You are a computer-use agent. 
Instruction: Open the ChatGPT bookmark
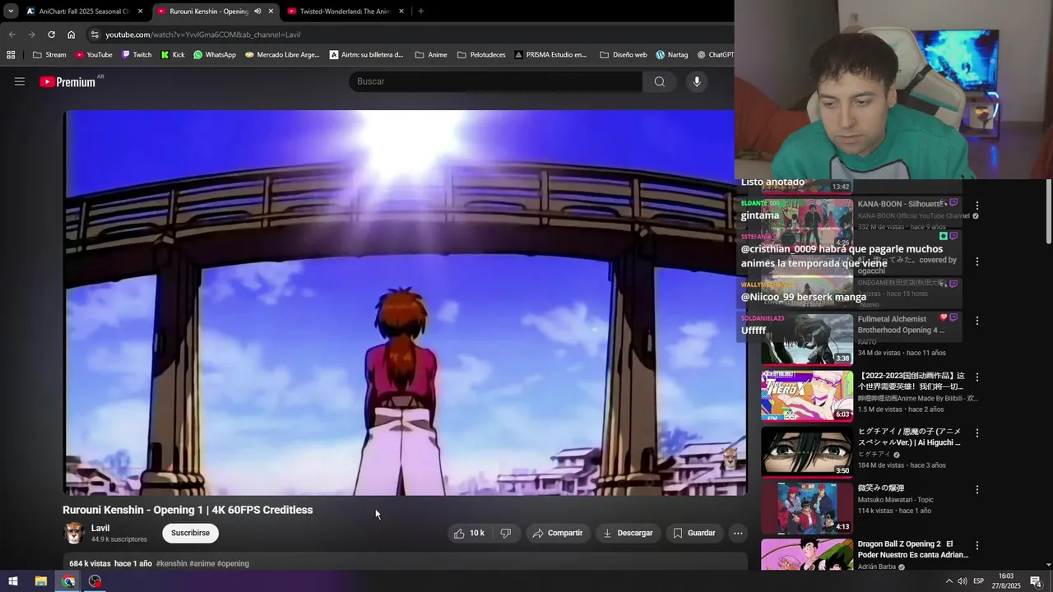(715, 55)
